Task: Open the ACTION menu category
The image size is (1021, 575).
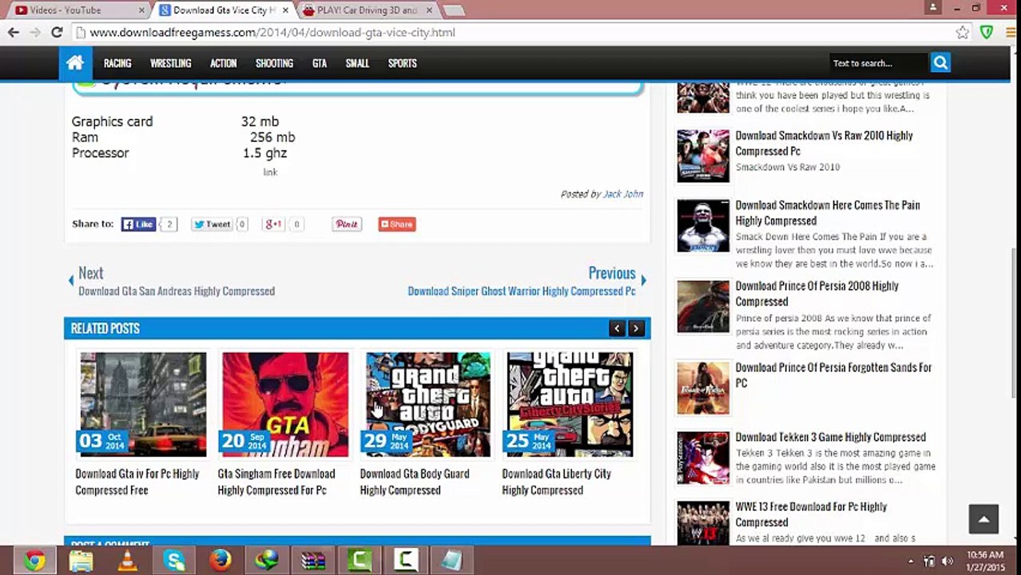Action: pos(224,63)
